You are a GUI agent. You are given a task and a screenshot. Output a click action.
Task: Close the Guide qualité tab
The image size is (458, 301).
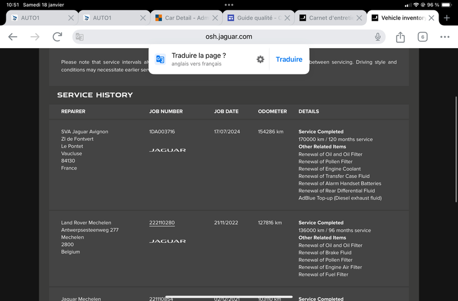coord(287,18)
